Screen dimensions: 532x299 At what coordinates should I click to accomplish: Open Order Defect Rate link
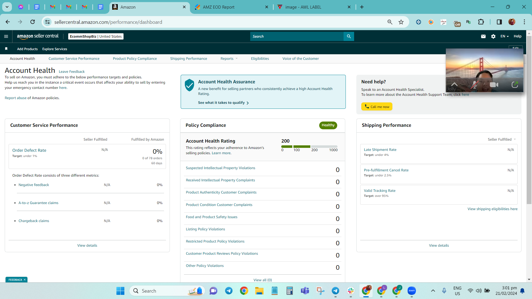coord(29,150)
